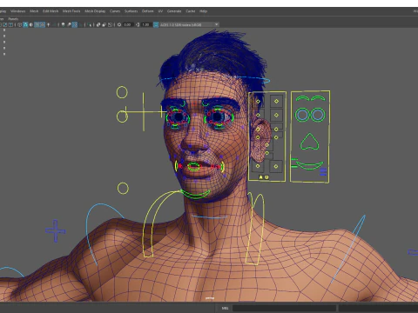The image size is (418, 313).
Task: Open the Windows menu
Action: (x=17, y=11)
